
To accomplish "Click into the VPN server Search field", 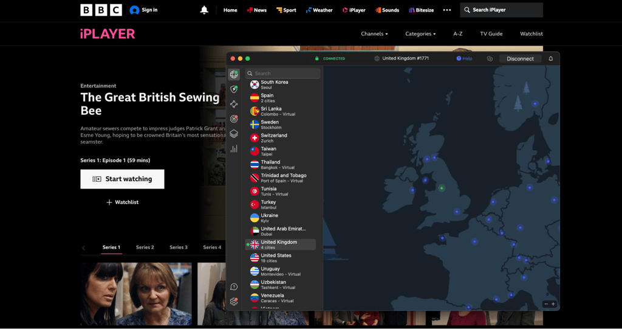I will 282,73.
